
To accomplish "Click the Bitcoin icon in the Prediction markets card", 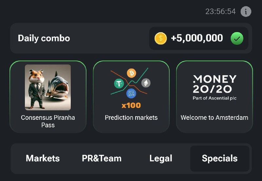I will tap(132, 73).
